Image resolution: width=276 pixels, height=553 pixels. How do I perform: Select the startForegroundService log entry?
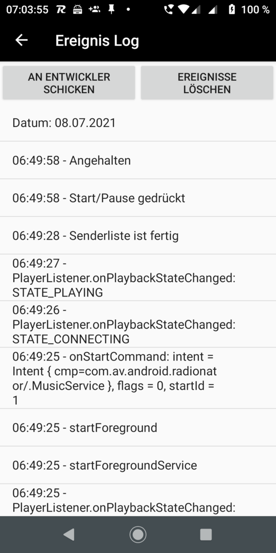coord(138,465)
